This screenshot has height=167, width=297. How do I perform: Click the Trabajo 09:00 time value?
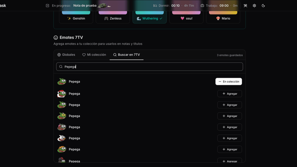224,6
